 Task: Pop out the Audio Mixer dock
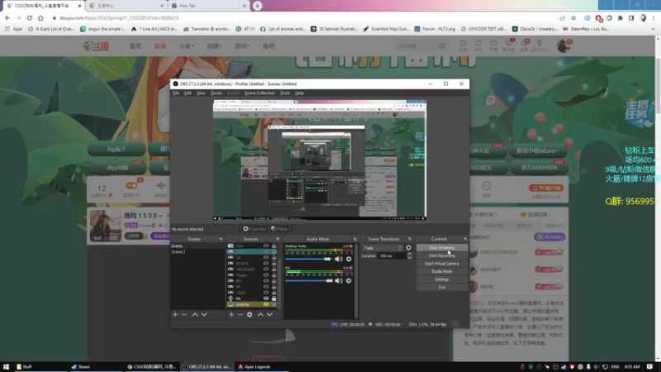(354, 239)
